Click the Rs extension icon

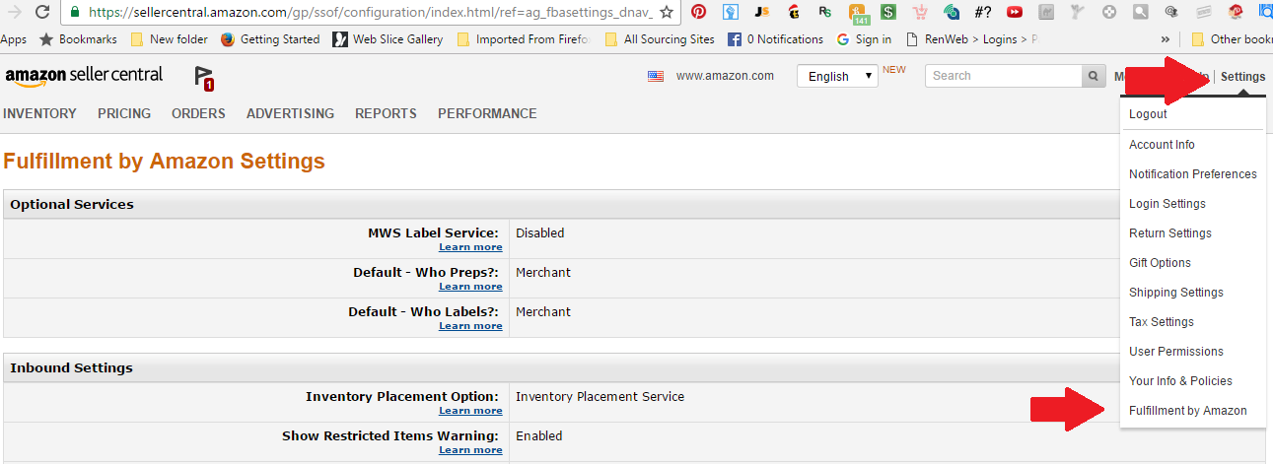click(824, 12)
